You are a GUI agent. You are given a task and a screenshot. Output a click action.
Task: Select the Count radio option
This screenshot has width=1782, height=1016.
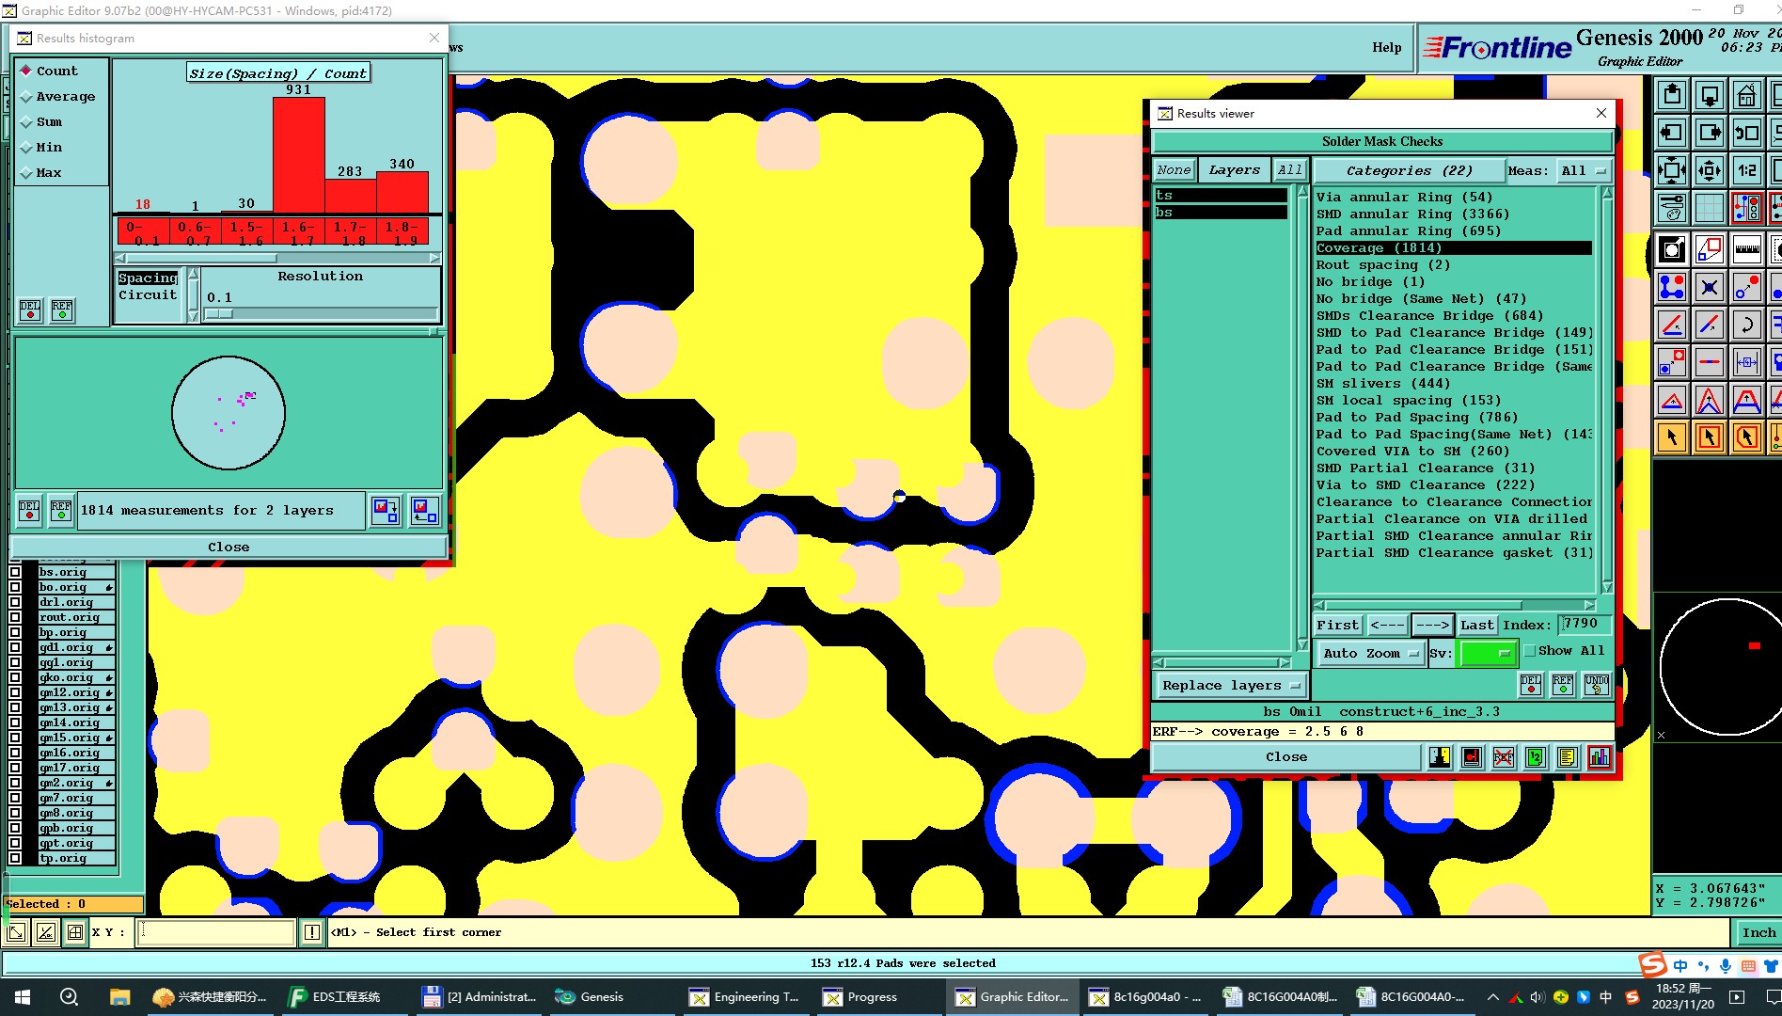50,71
